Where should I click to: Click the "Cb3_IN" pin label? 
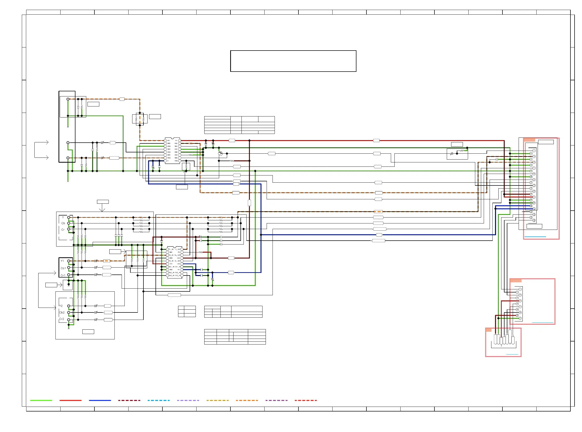(172, 276)
